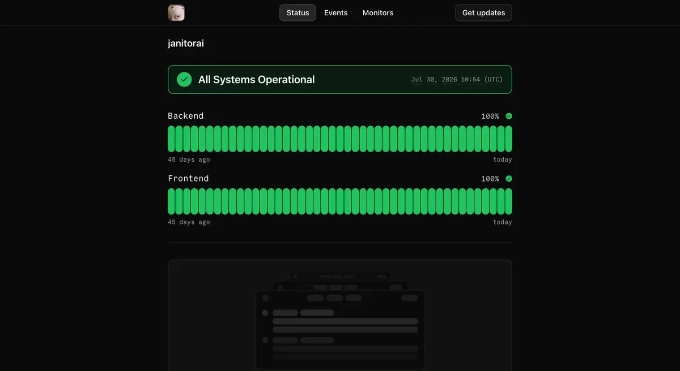Click the Get updates button
Viewport: 680px width, 371px height.
(x=483, y=12)
